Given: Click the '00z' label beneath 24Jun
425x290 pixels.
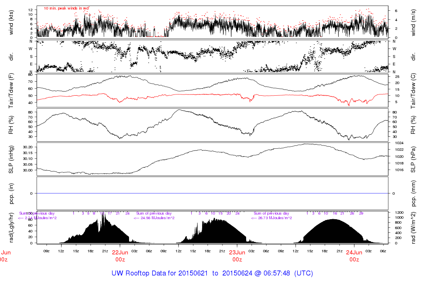Looking at the screenshot, I should (354, 260).
